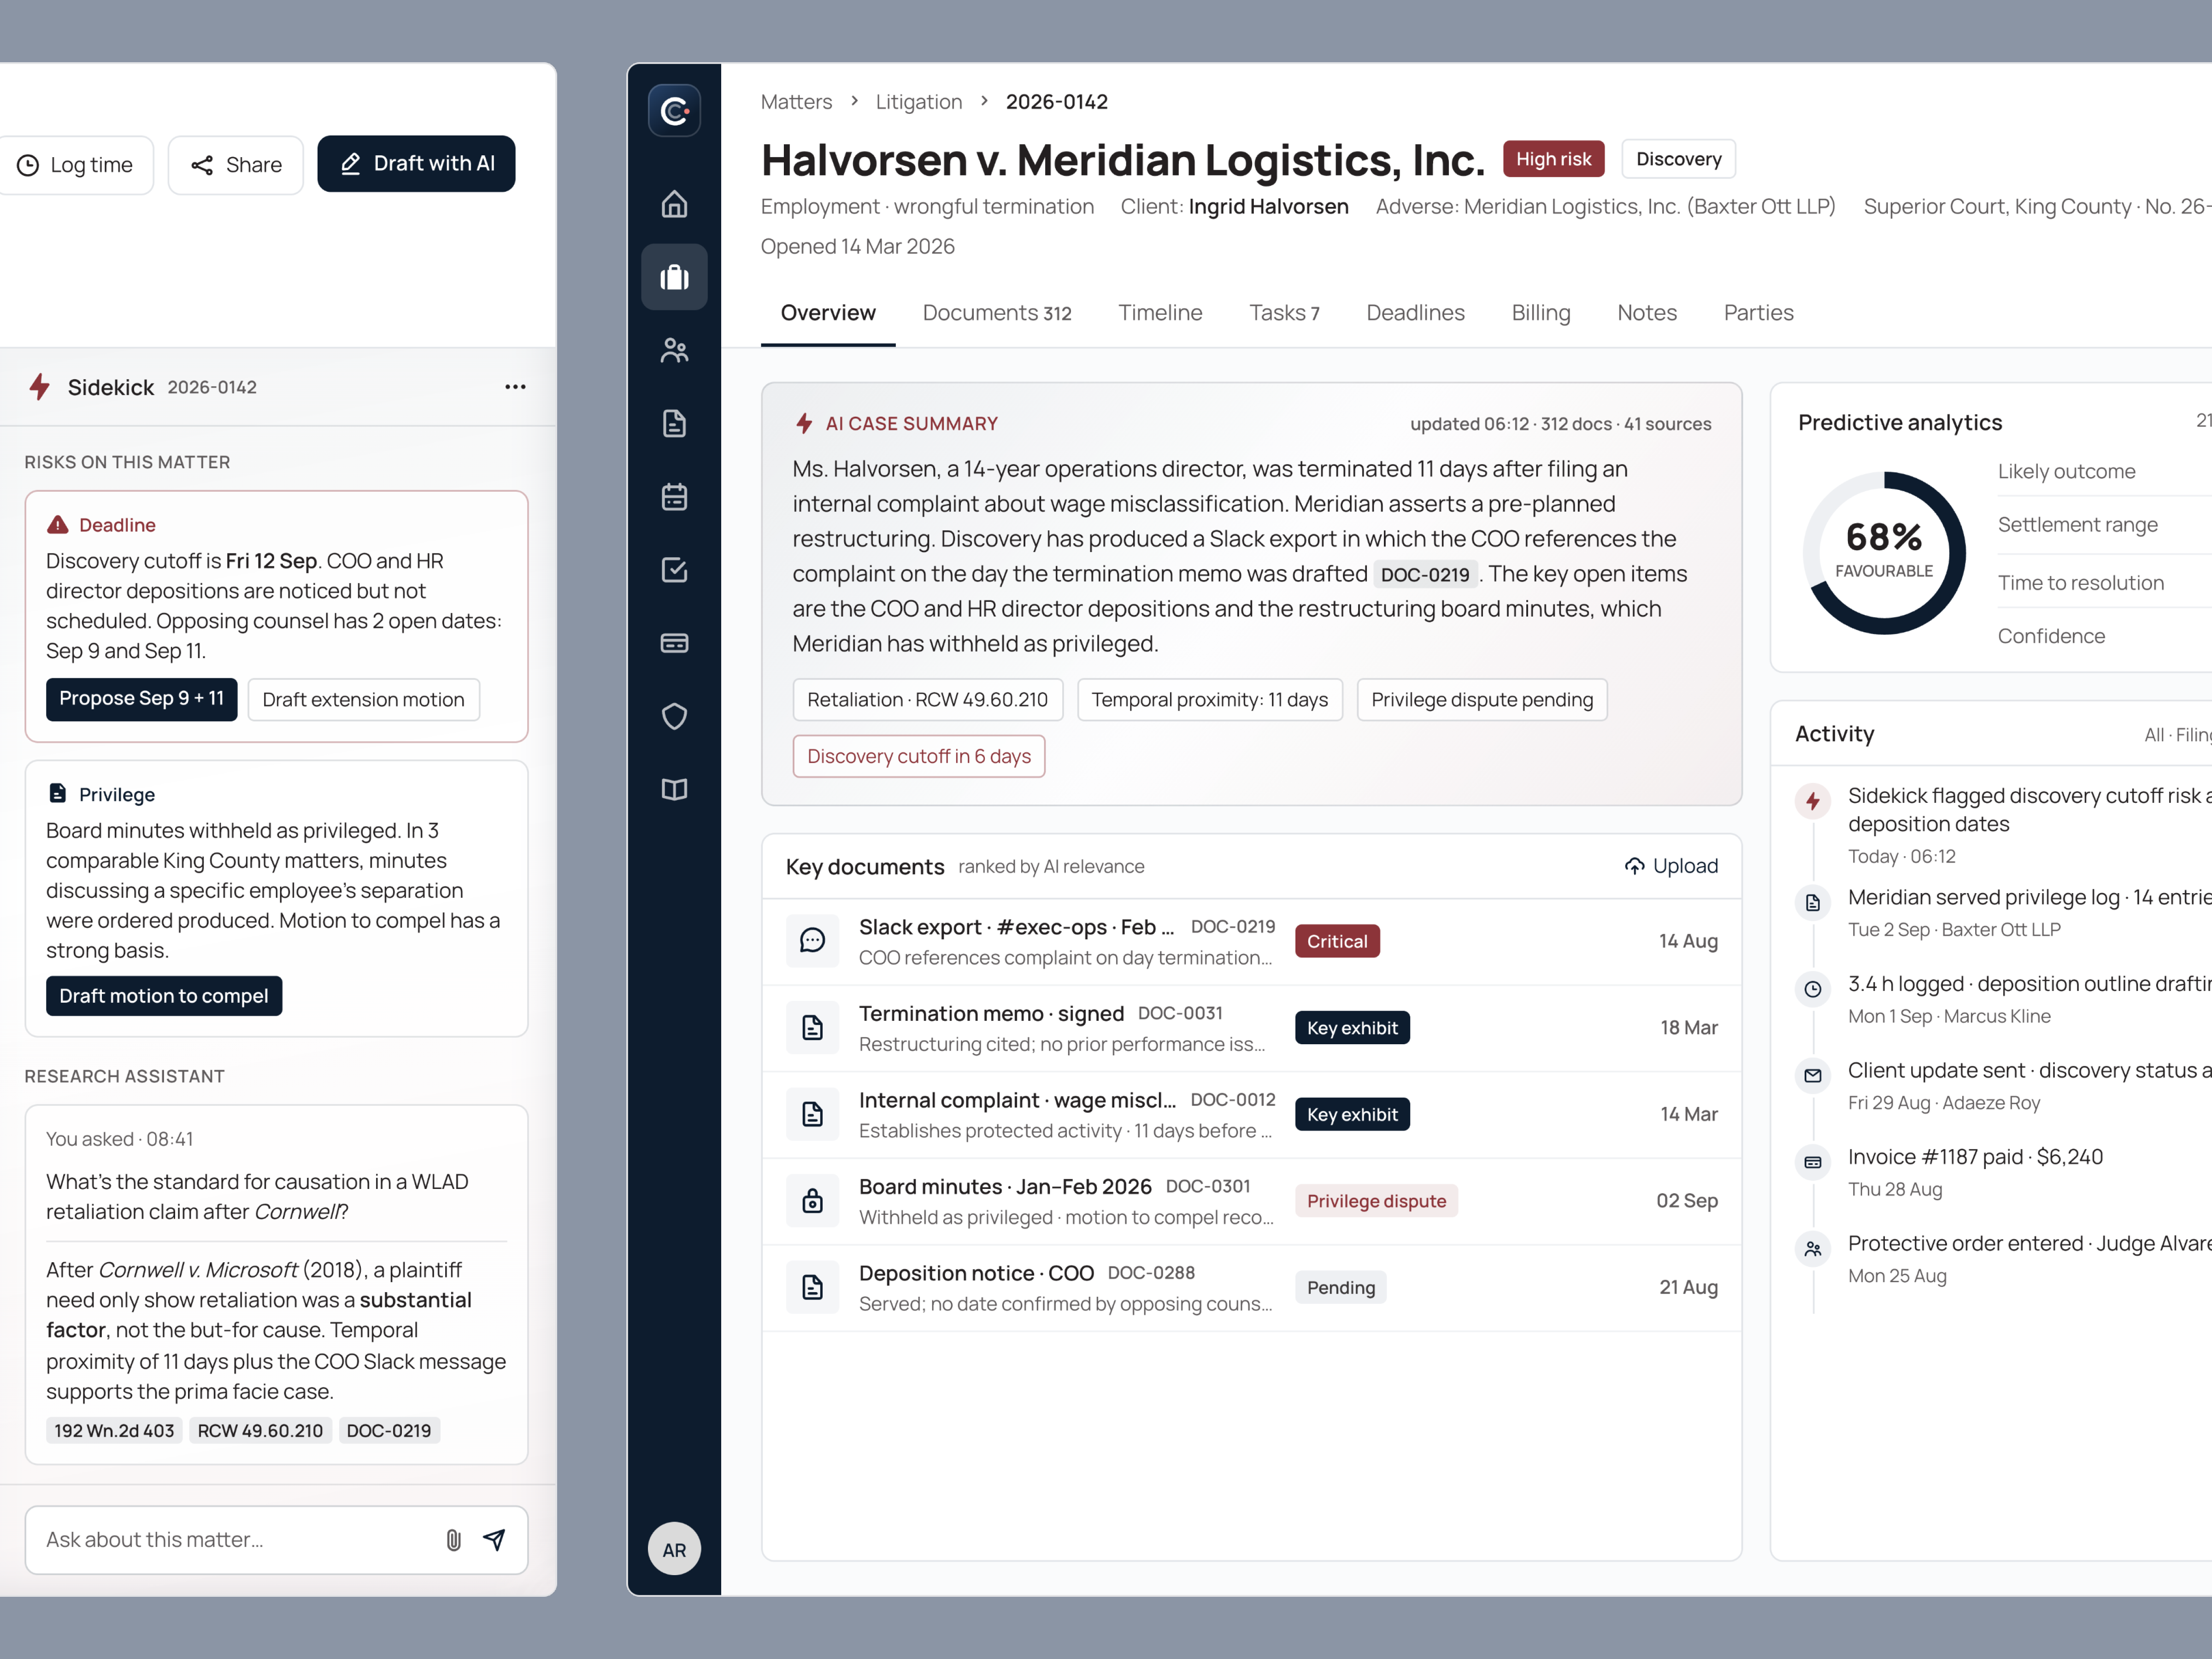Open the shield sidebar icon
This screenshot has height=1659, width=2212.
(x=674, y=716)
